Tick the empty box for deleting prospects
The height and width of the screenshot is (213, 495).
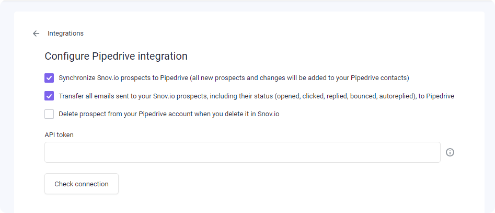[49, 114]
